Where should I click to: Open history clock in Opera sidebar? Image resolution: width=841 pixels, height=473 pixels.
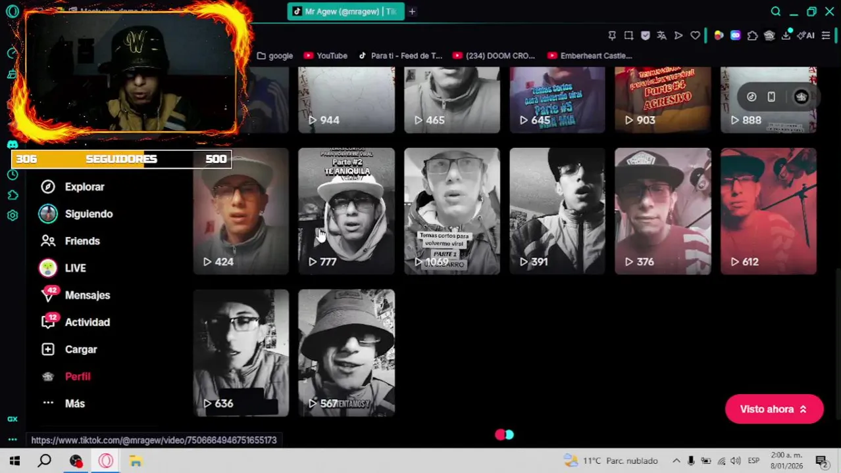point(13,175)
